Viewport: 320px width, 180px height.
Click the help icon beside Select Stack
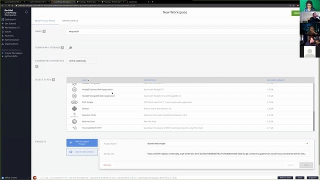pos(53,79)
